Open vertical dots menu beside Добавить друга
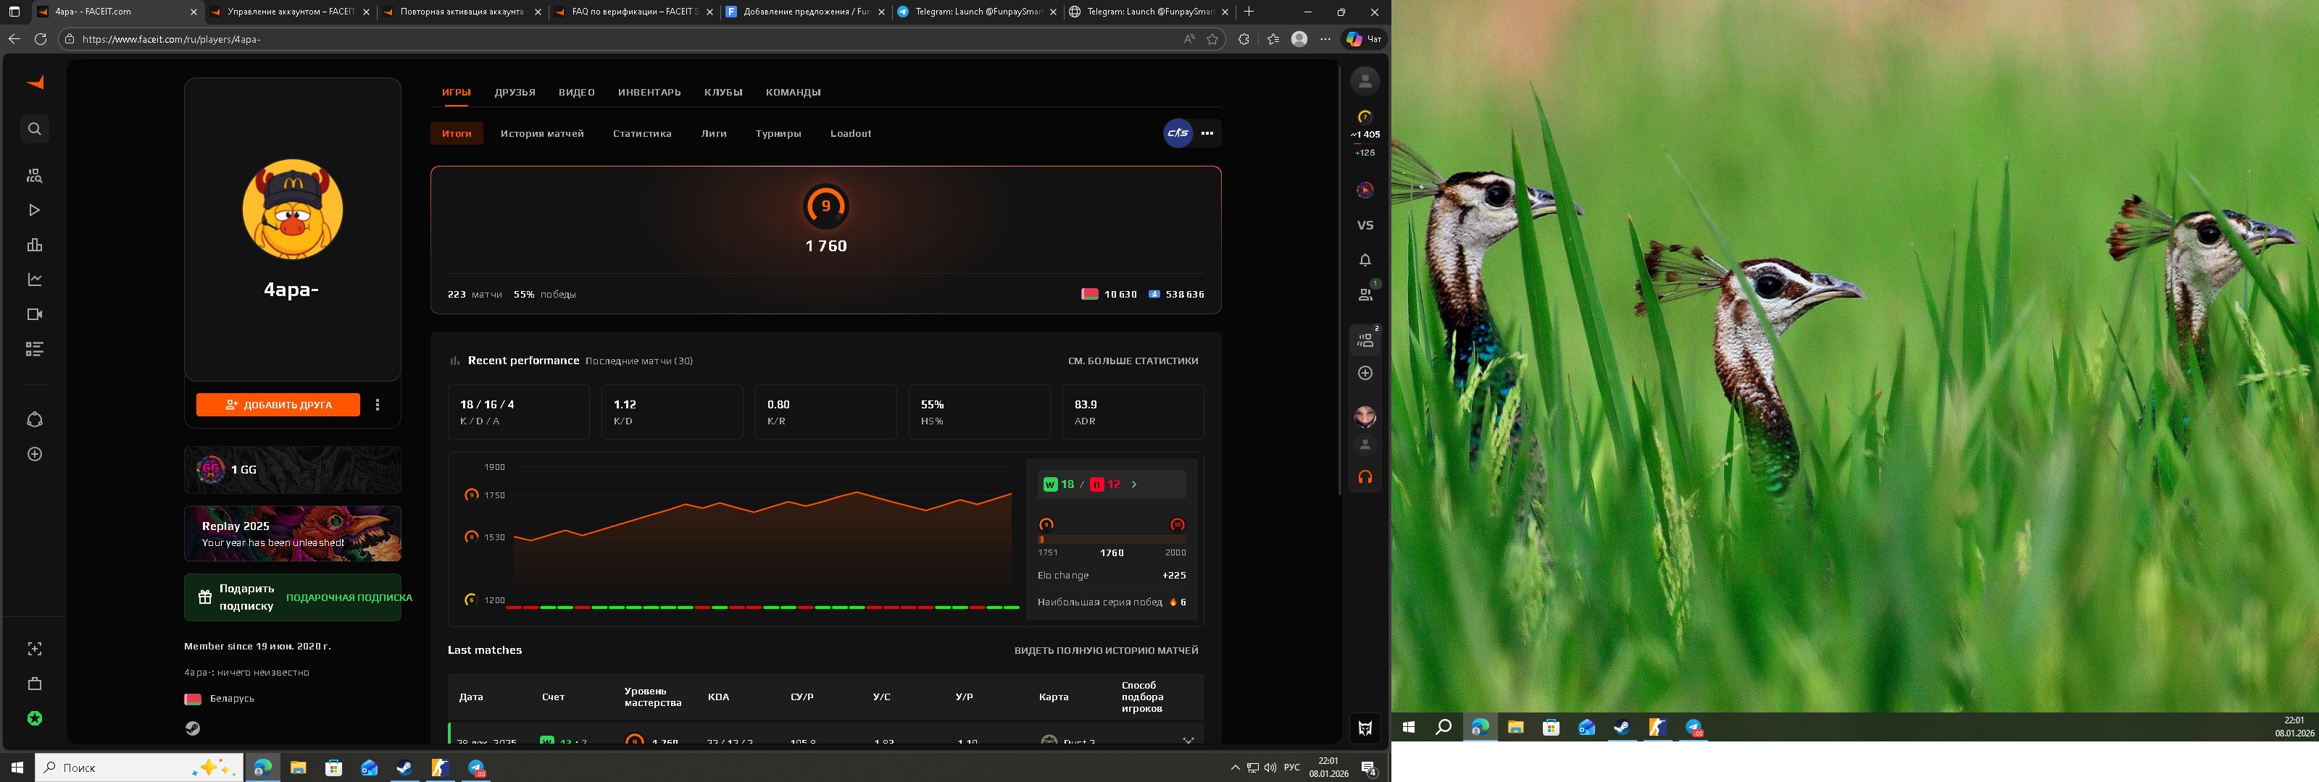The height and width of the screenshot is (782, 2319). click(377, 405)
